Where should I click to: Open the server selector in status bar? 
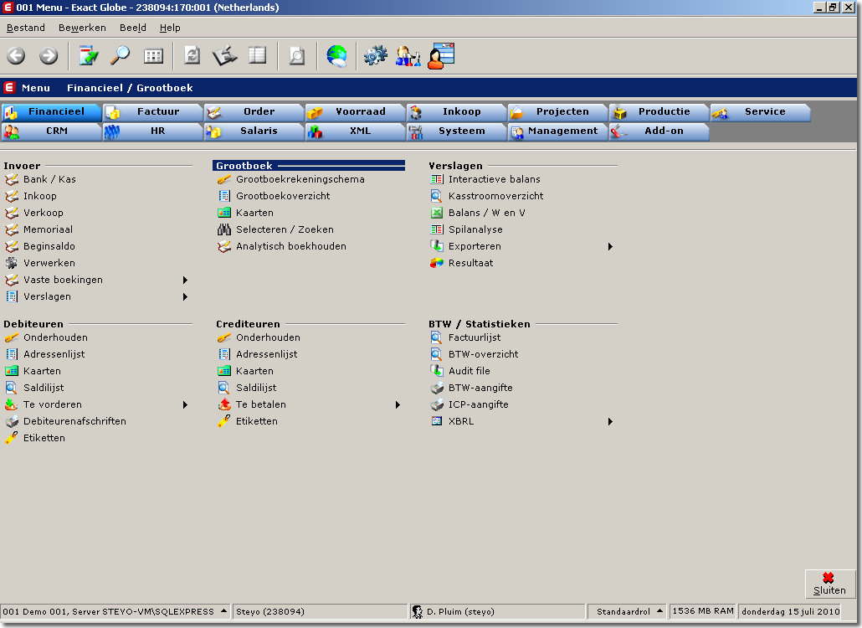click(x=223, y=611)
